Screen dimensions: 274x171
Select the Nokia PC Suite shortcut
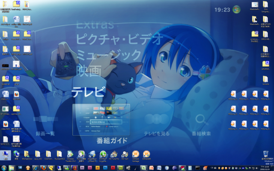click(81, 156)
